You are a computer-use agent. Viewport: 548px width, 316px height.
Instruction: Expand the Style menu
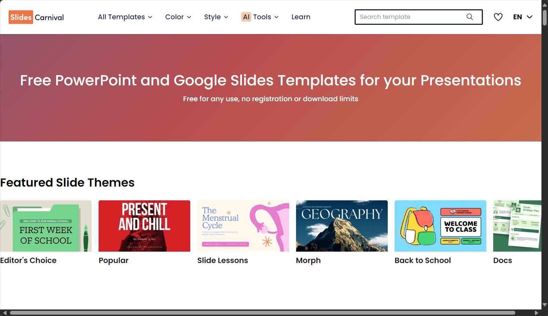(x=216, y=17)
